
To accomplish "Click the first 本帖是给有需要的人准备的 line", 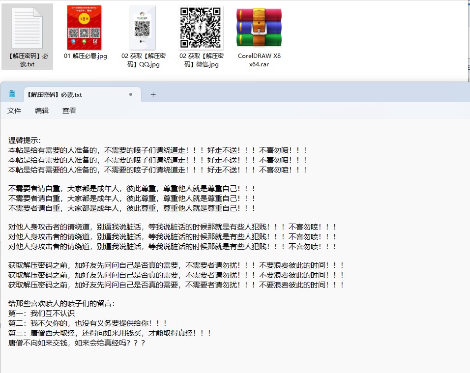I will point(157,150).
